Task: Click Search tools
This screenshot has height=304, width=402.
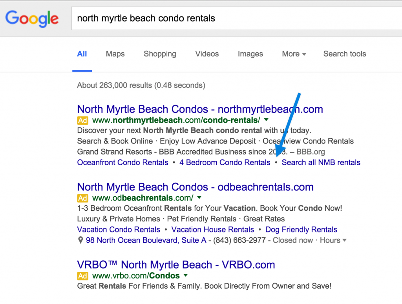Action: [344, 54]
